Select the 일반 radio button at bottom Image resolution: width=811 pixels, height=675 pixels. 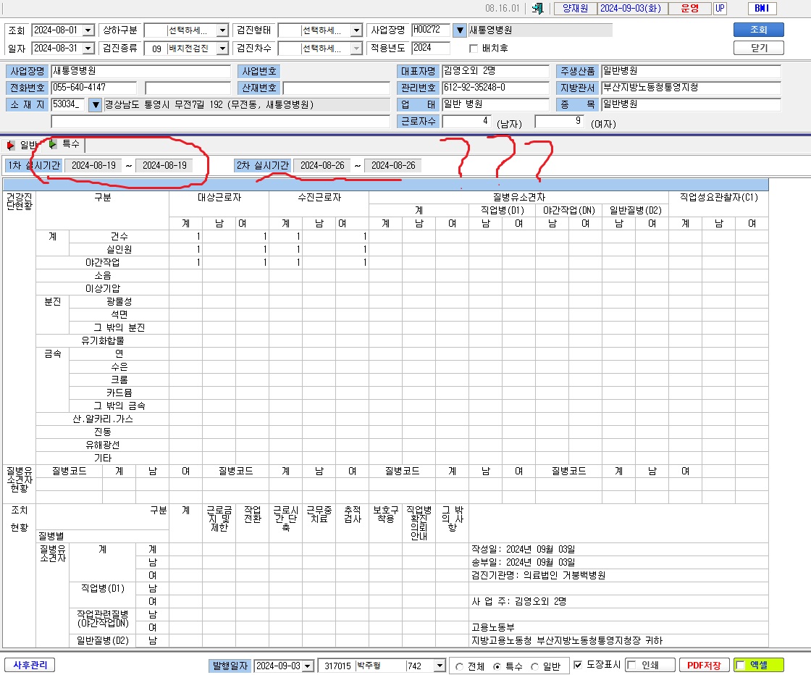[535, 667]
